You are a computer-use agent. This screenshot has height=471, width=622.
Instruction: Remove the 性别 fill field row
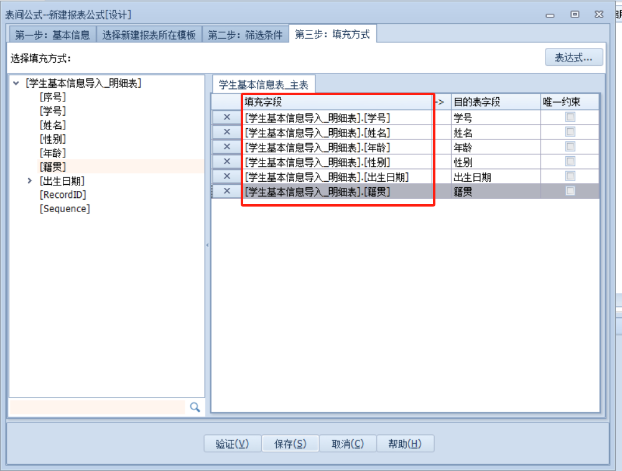pos(226,162)
